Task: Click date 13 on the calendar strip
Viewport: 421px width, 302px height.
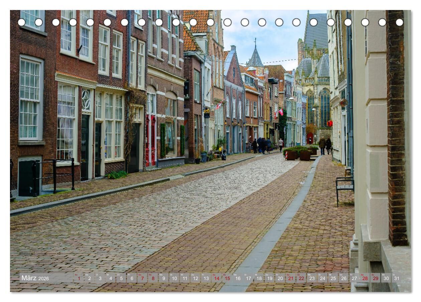Action: (x=206, y=278)
